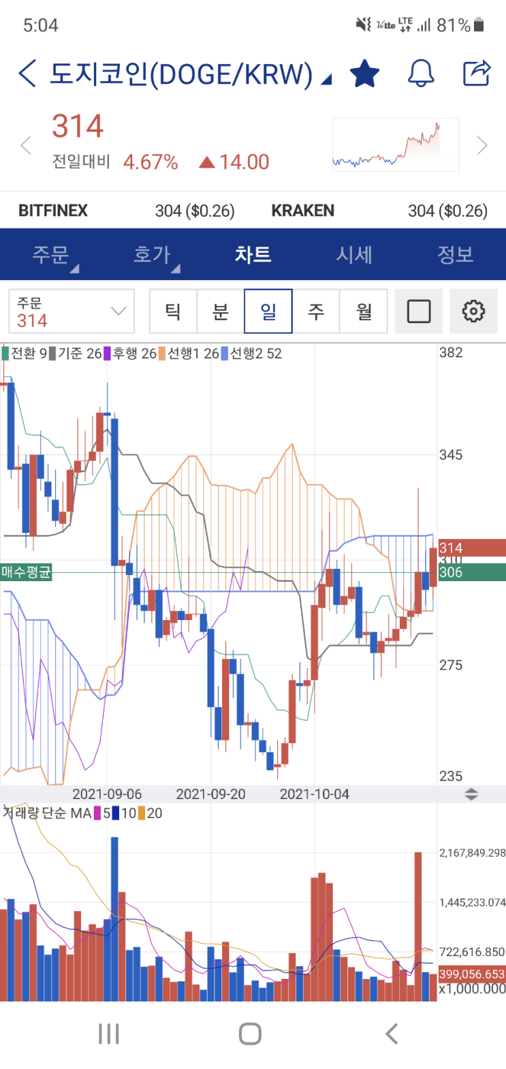Tap the fullscreen chart square icon
This screenshot has height=1069, width=506.
[419, 311]
